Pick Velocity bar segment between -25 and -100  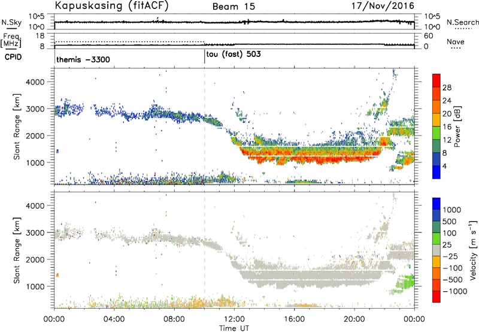point(436,262)
